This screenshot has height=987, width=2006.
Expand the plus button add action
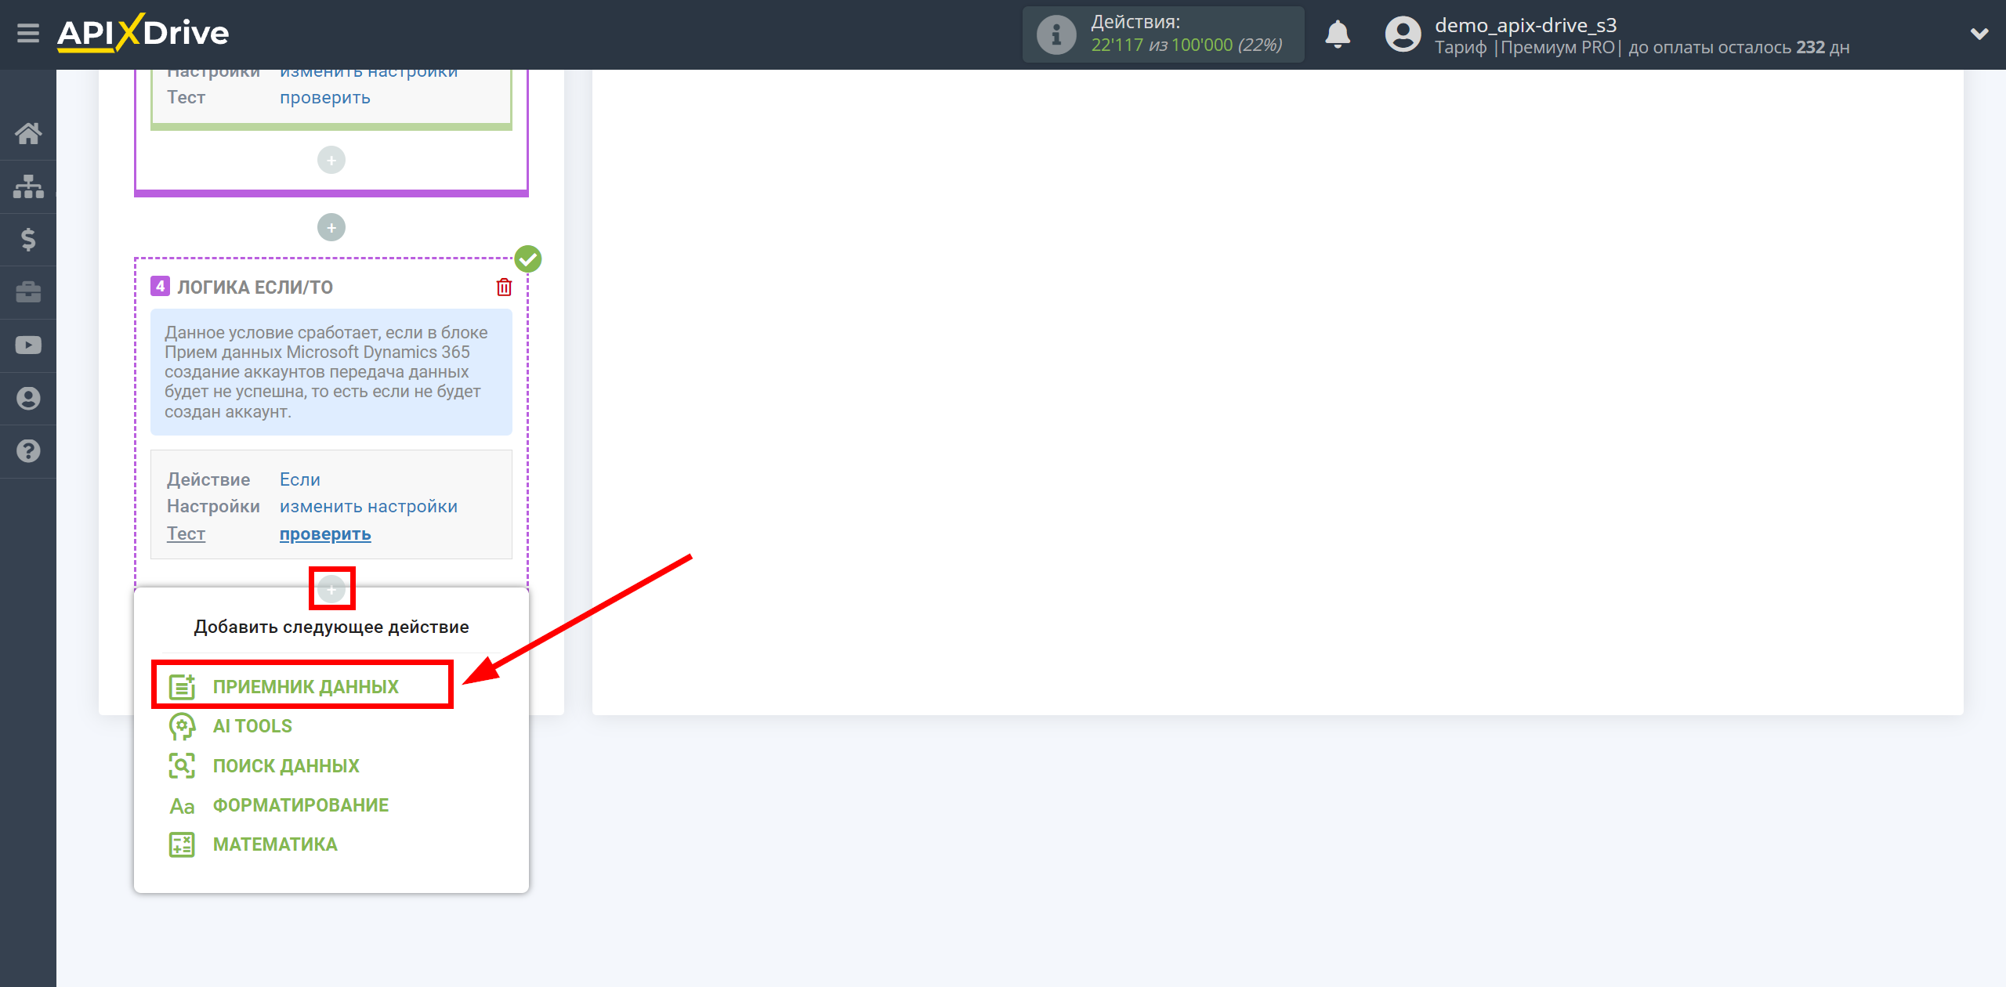[x=331, y=589]
